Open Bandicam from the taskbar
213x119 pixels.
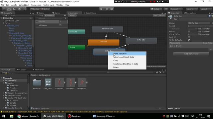74,116
